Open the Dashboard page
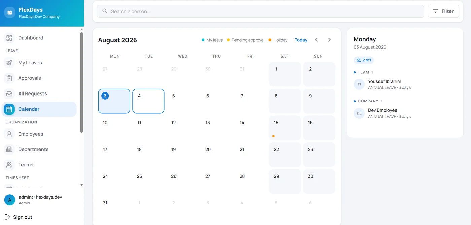 click(39, 38)
